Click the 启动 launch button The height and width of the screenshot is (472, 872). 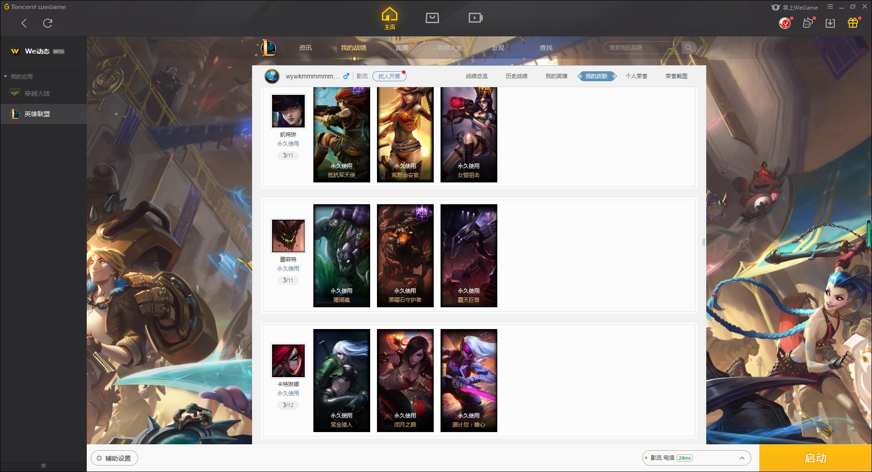[x=815, y=458]
